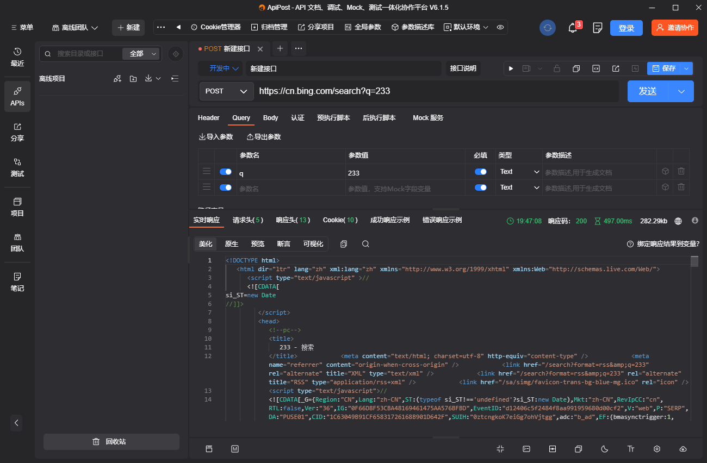
Task: Open the Project (项目) sidebar panel
Action: 17,207
